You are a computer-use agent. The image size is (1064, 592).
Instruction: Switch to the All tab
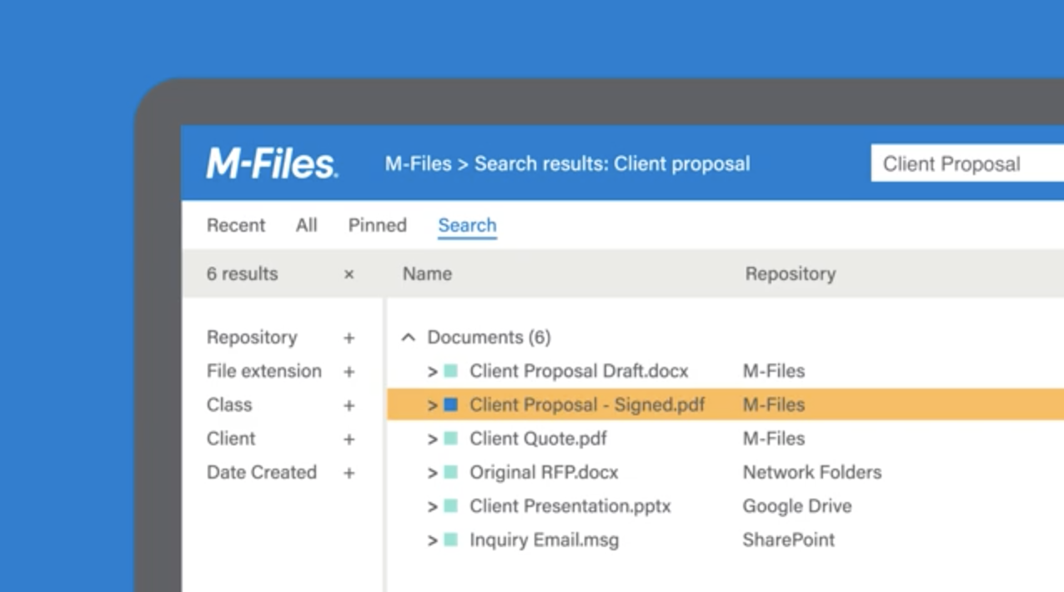click(x=307, y=225)
